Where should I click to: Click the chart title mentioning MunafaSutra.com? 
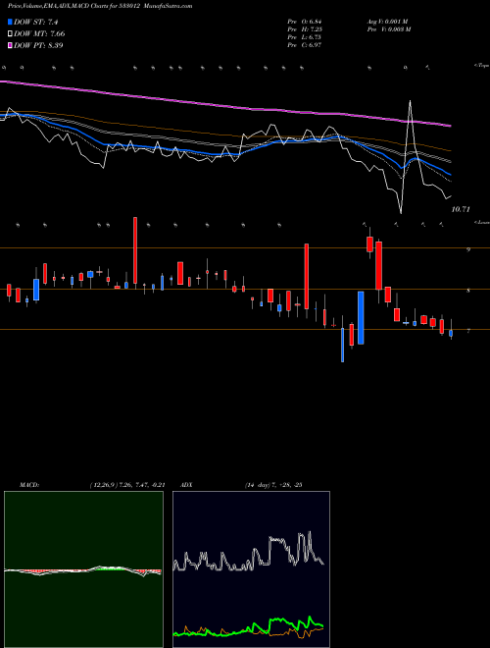[100, 6]
